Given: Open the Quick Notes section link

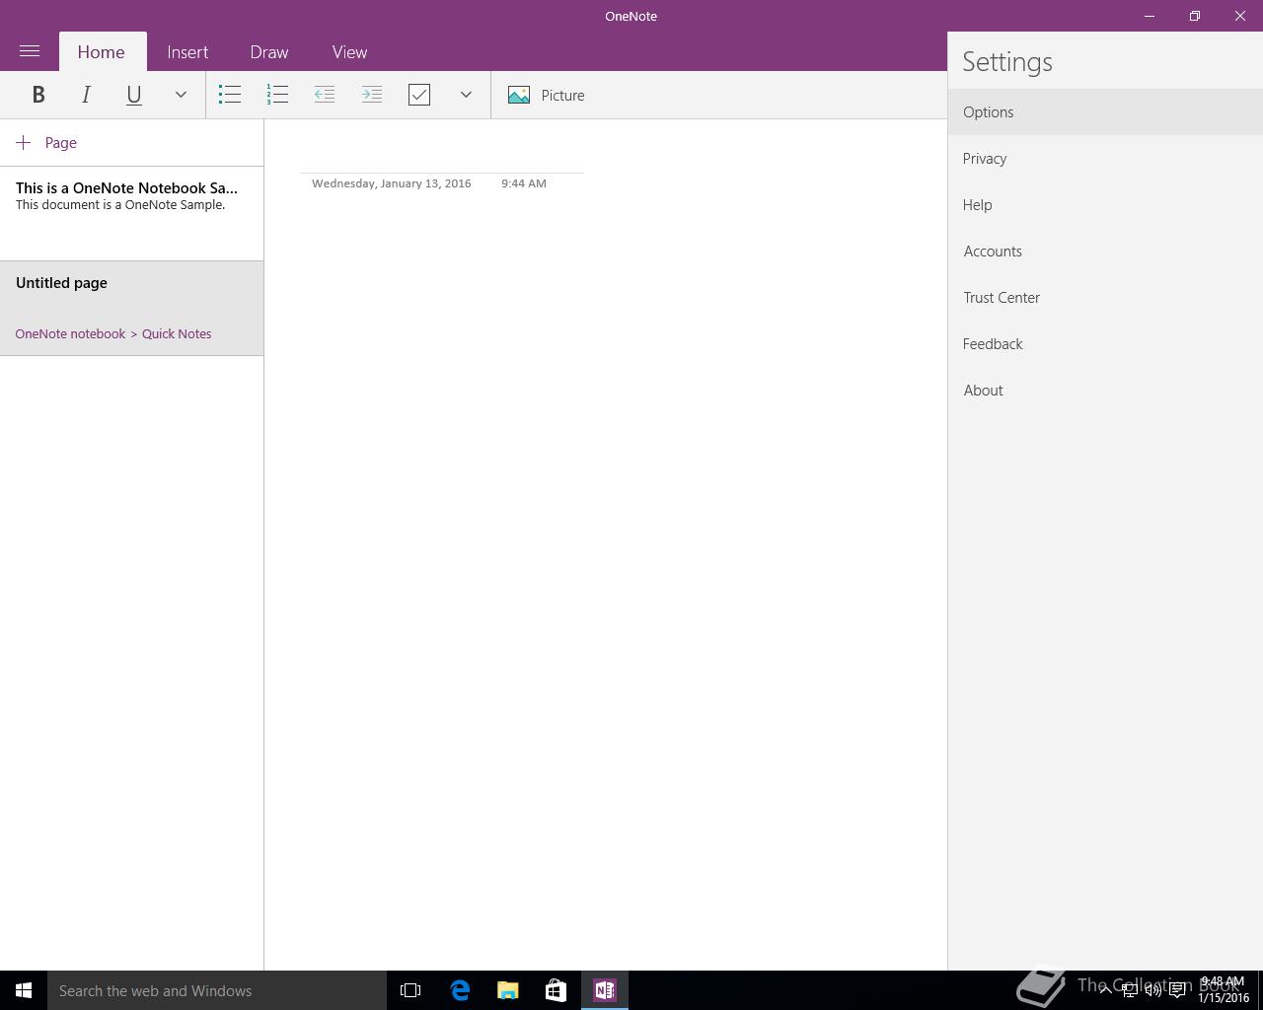Looking at the screenshot, I should (177, 333).
